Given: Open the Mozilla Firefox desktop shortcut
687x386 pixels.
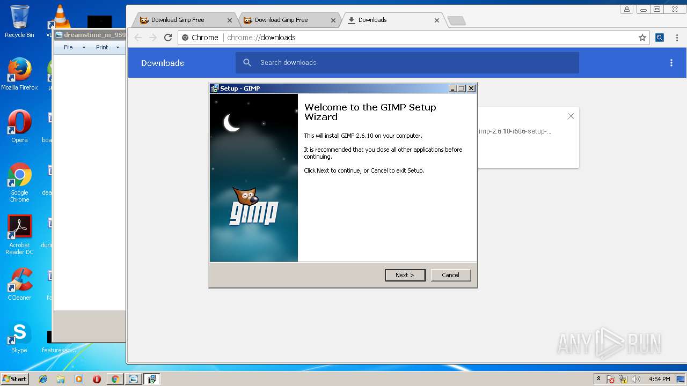Looking at the screenshot, I should tap(19, 74).
